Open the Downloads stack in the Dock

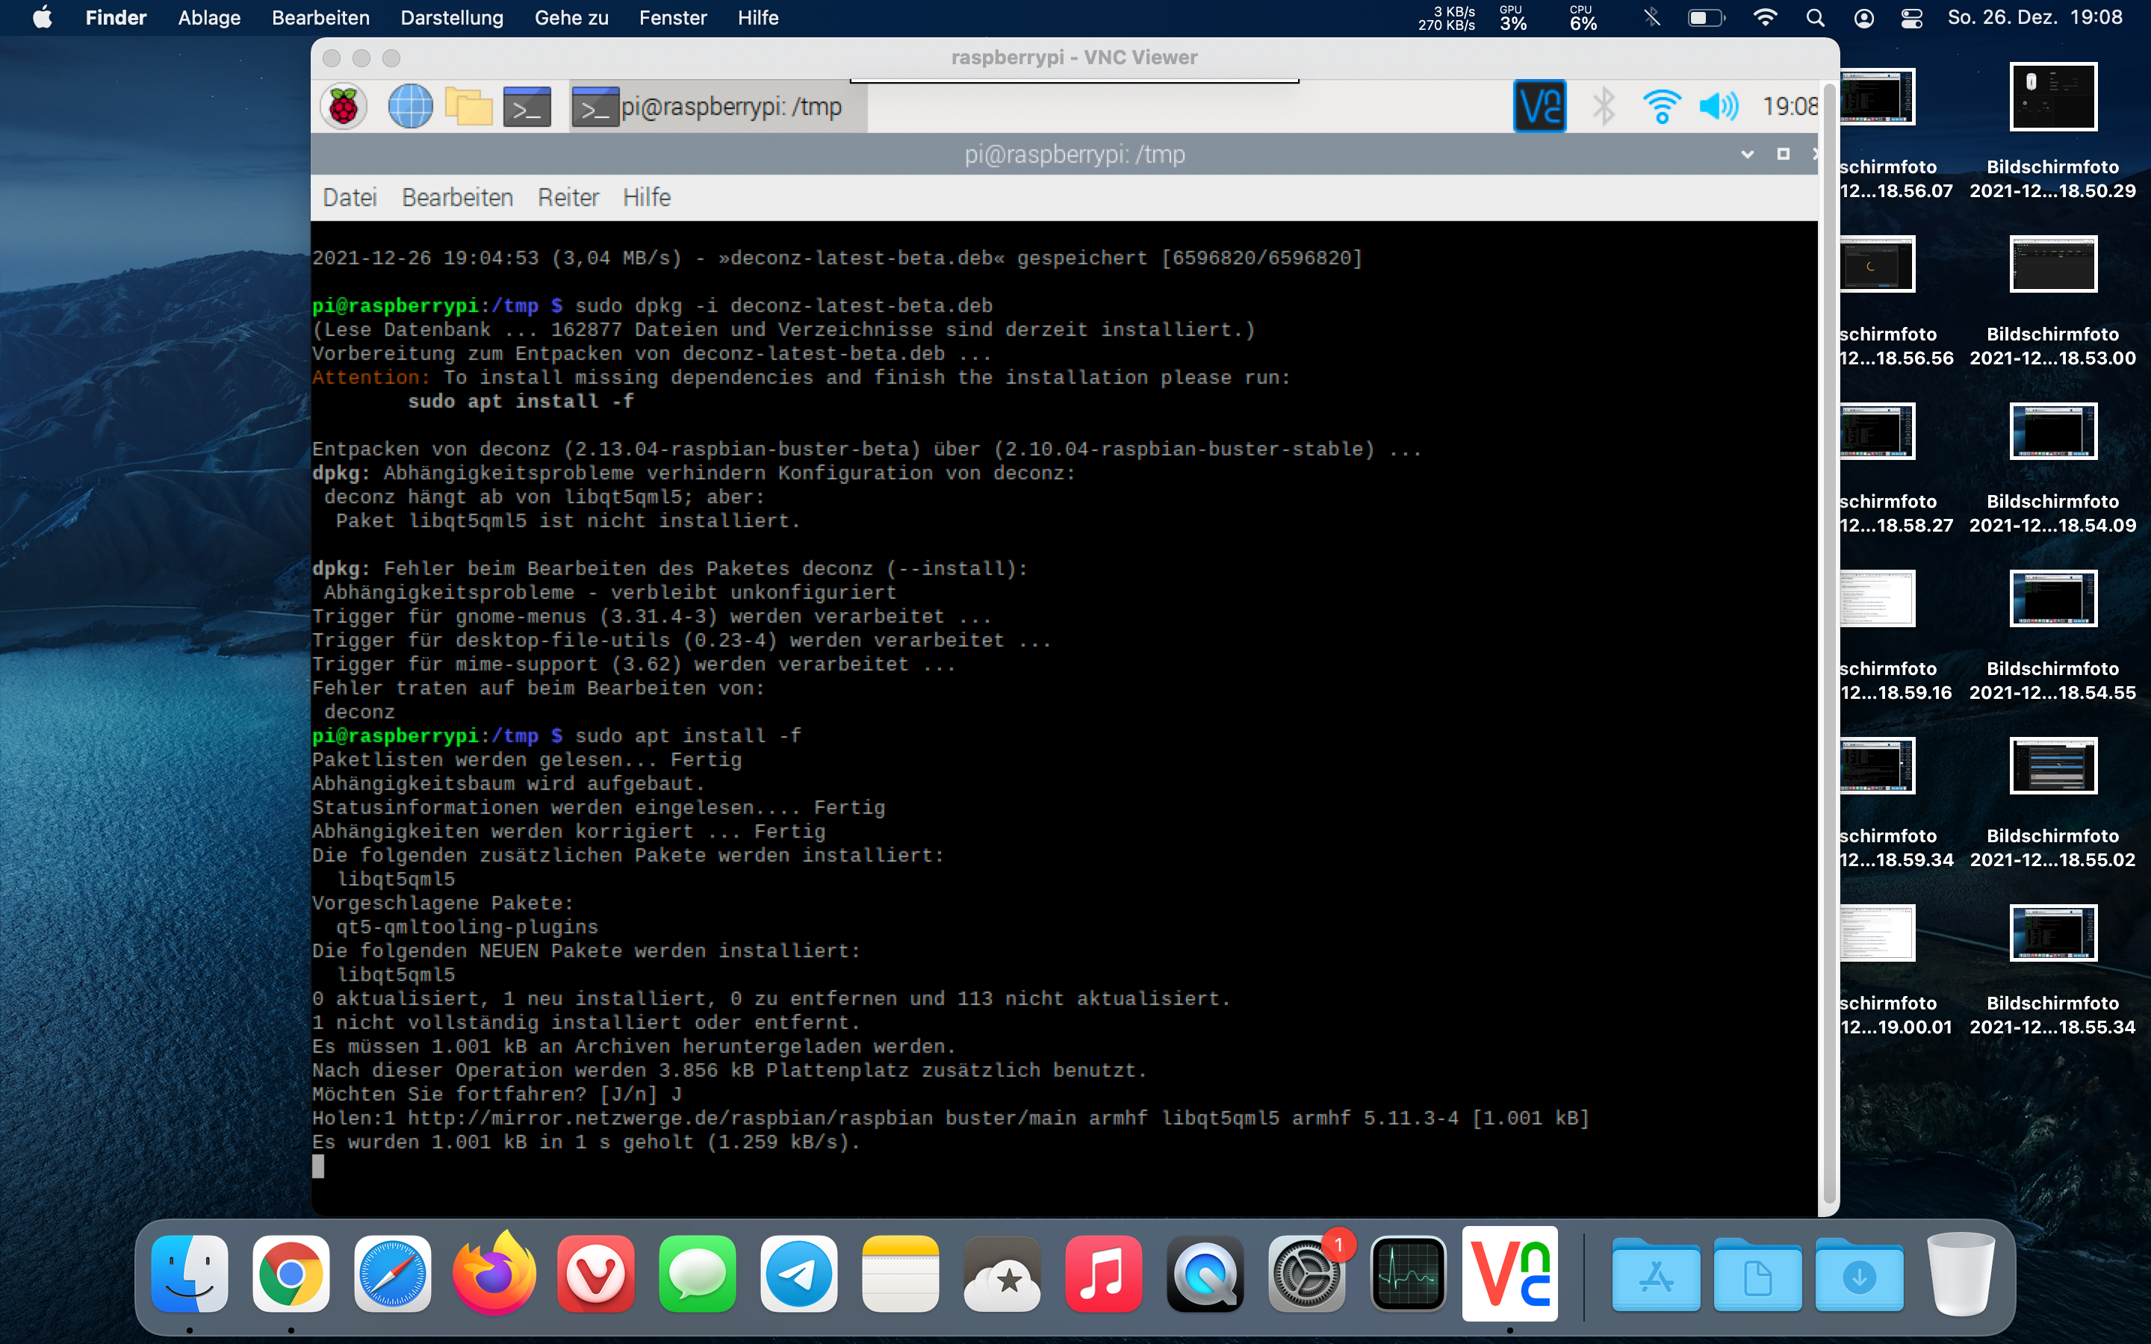[1858, 1277]
